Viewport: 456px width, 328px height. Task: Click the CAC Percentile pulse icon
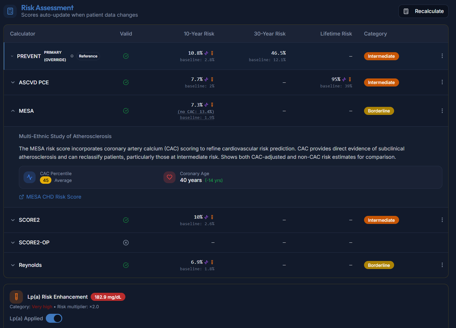(30, 177)
